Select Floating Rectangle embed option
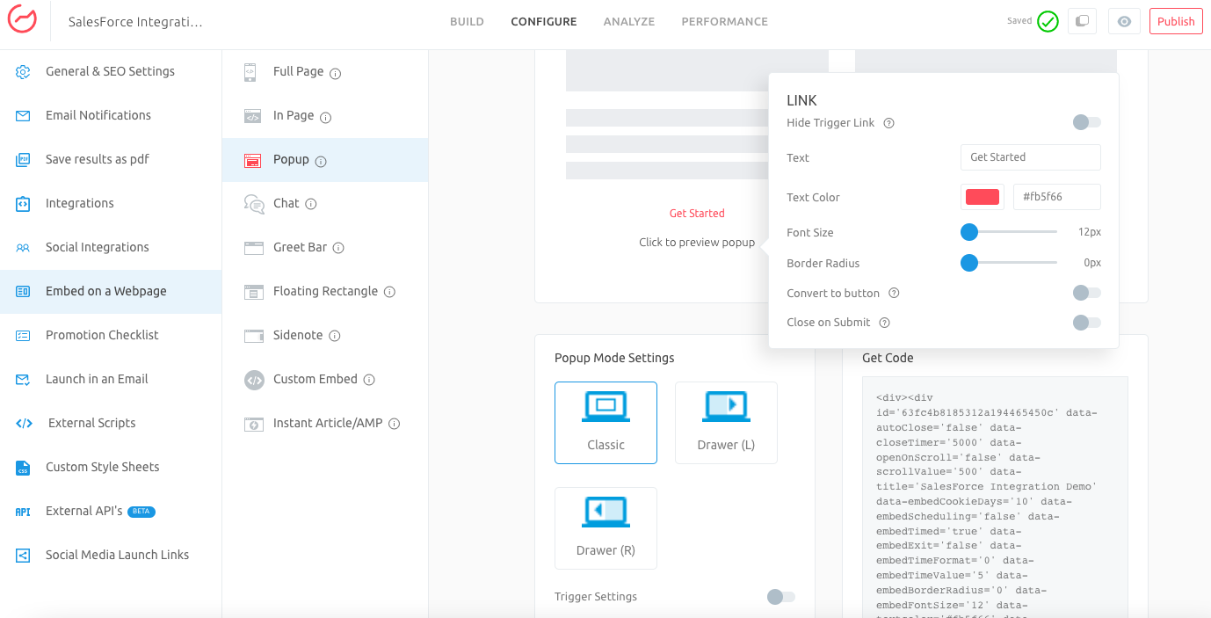This screenshot has width=1211, height=618. pyautogui.click(x=325, y=292)
